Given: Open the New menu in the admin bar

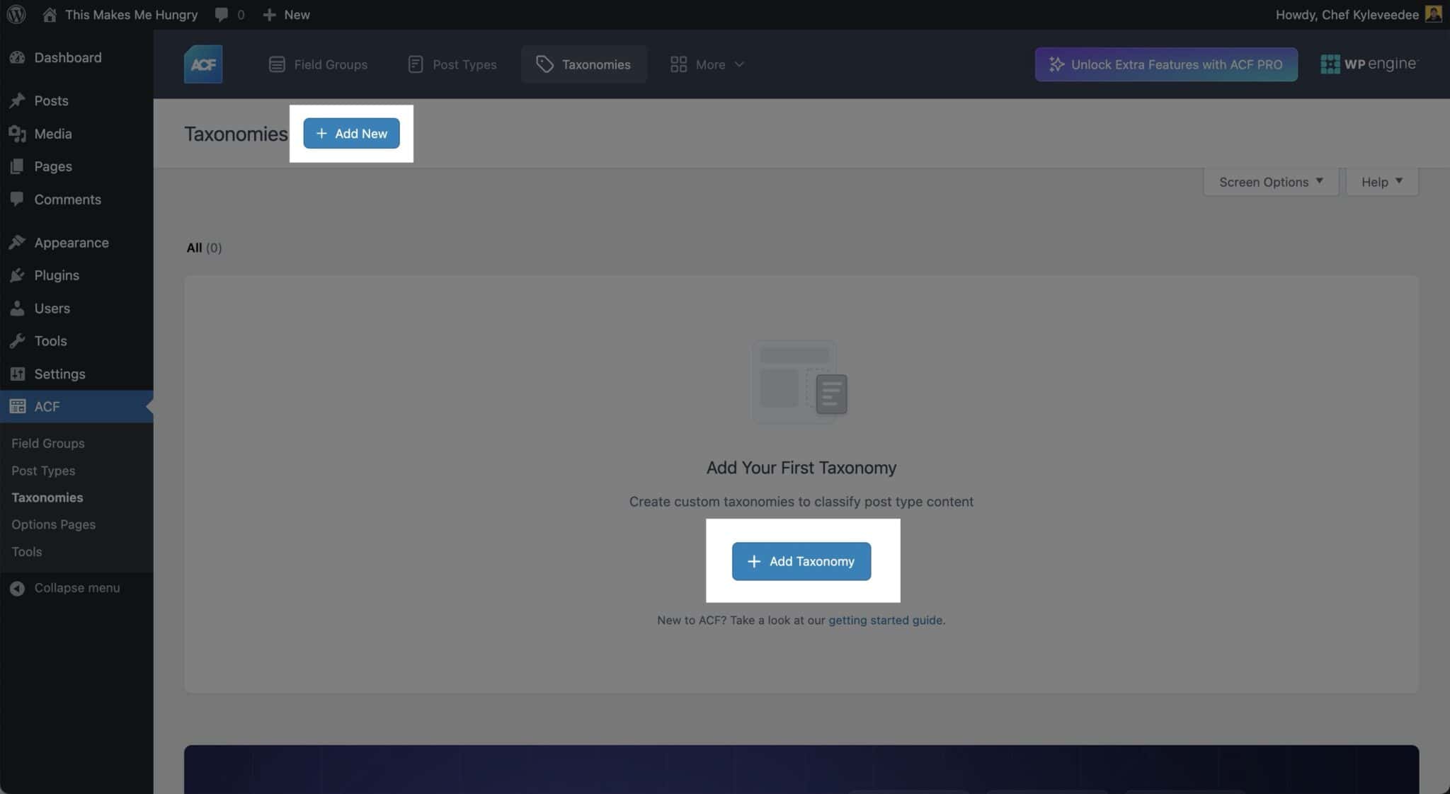Looking at the screenshot, I should (285, 14).
